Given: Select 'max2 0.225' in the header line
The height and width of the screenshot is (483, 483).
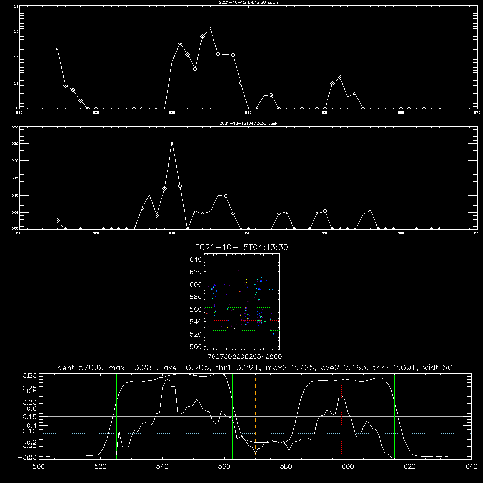Looking at the screenshot, I should [290, 368].
